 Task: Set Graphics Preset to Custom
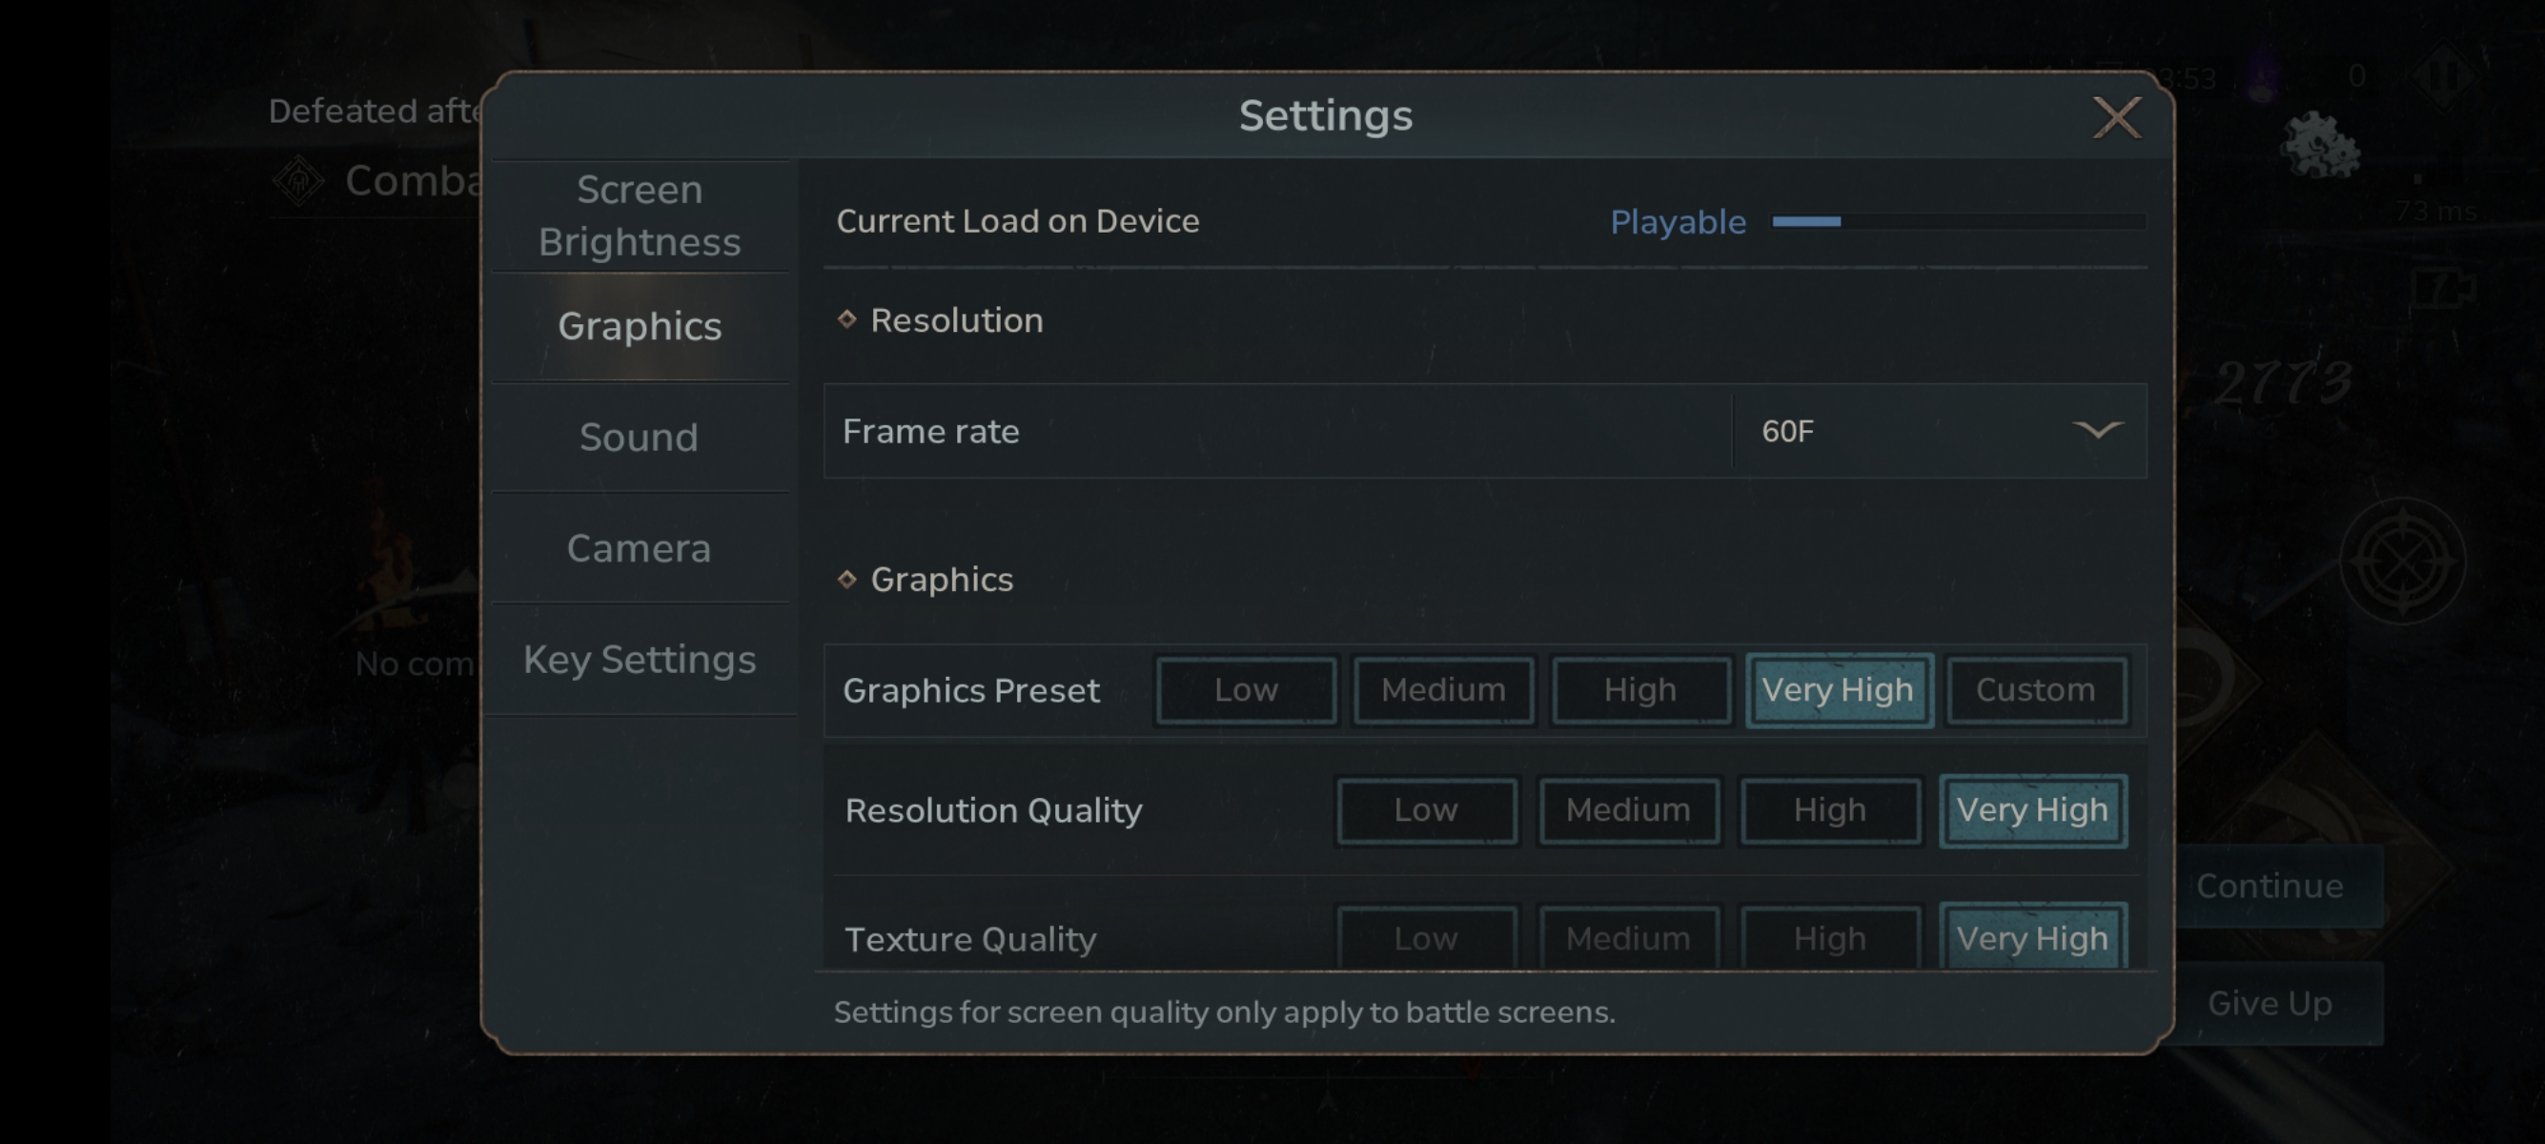[x=2035, y=689]
